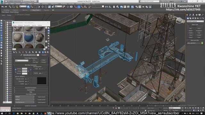Activate the Select Object tool
205x115 pixels.
(x=29, y=7)
